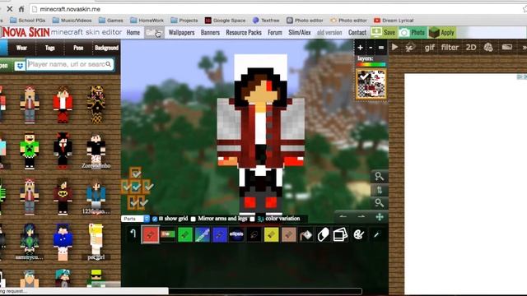Image resolution: width=527 pixels, height=296 pixels.
Task: Rotate the model with the left arrow
Action: 343,217
